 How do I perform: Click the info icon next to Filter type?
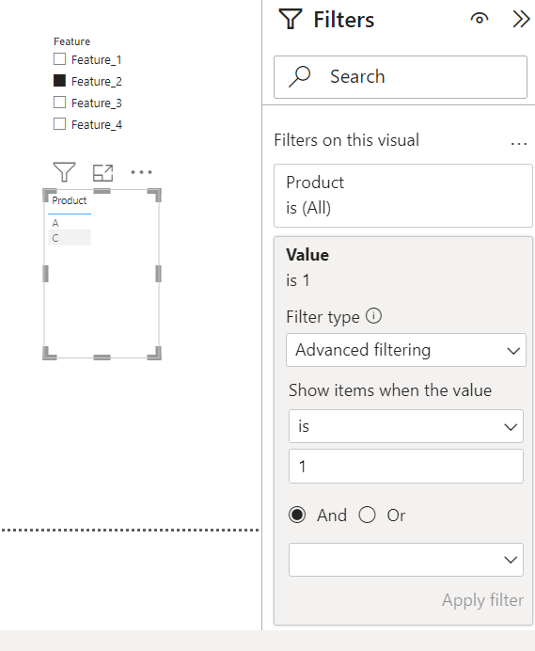click(x=373, y=316)
